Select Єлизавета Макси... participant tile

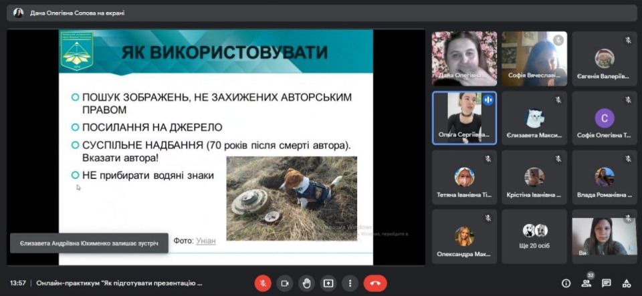coord(534,118)
